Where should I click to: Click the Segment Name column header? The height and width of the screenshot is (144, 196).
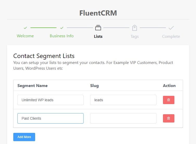(x=33, y=86)
